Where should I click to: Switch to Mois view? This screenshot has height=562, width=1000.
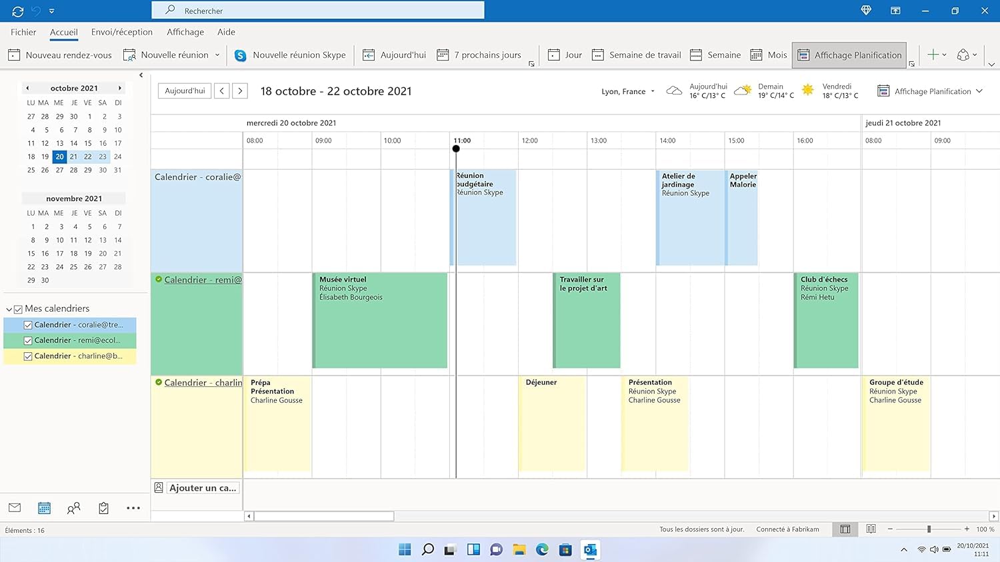click(x=769, y=55)
